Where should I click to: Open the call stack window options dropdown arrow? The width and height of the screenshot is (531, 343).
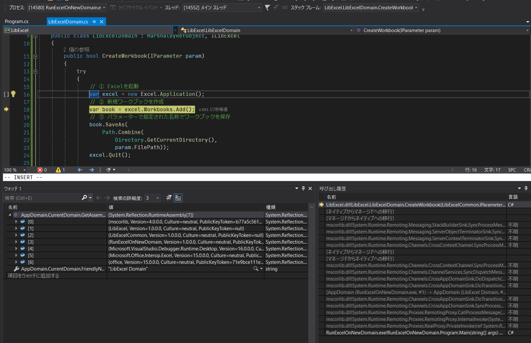[x=519, y=188]
